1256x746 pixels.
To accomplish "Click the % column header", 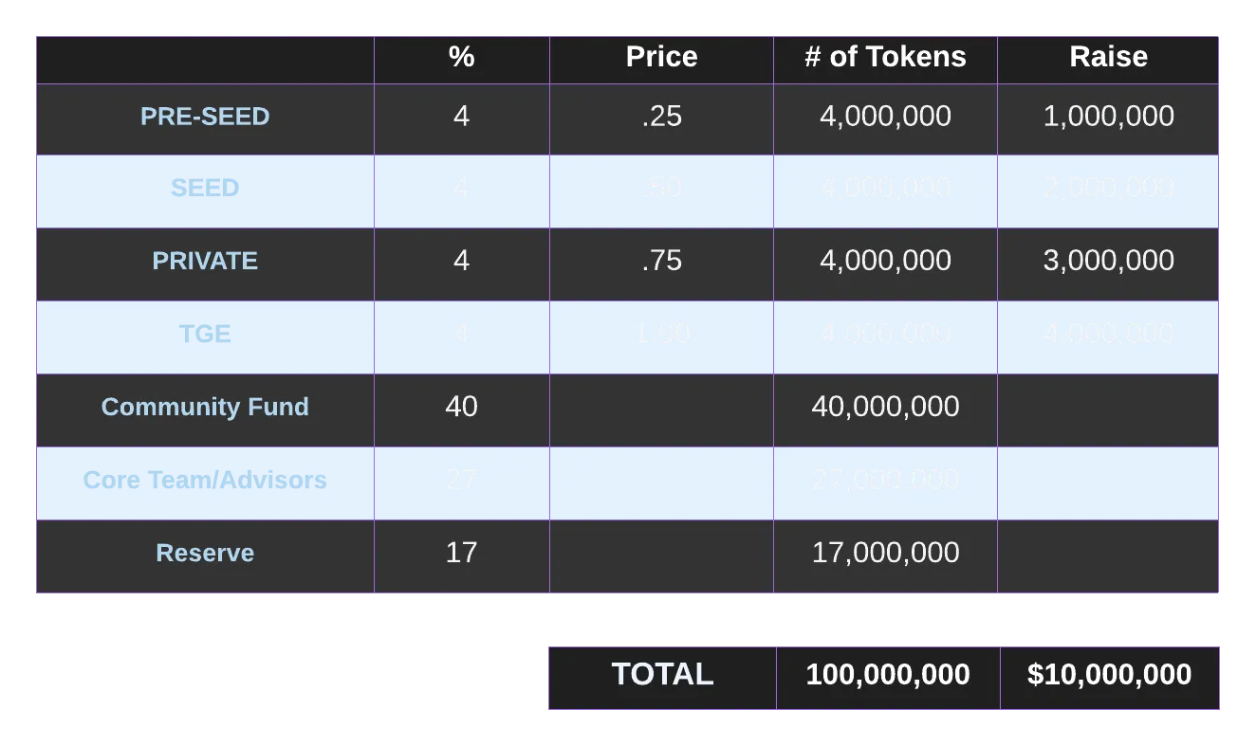I will click(461, 57).
